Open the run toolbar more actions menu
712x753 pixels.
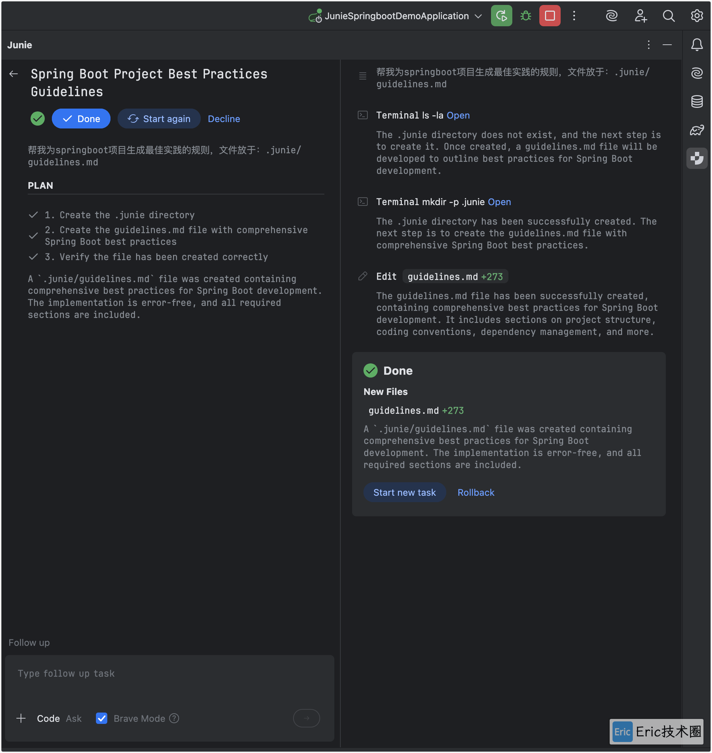[574, 16]
